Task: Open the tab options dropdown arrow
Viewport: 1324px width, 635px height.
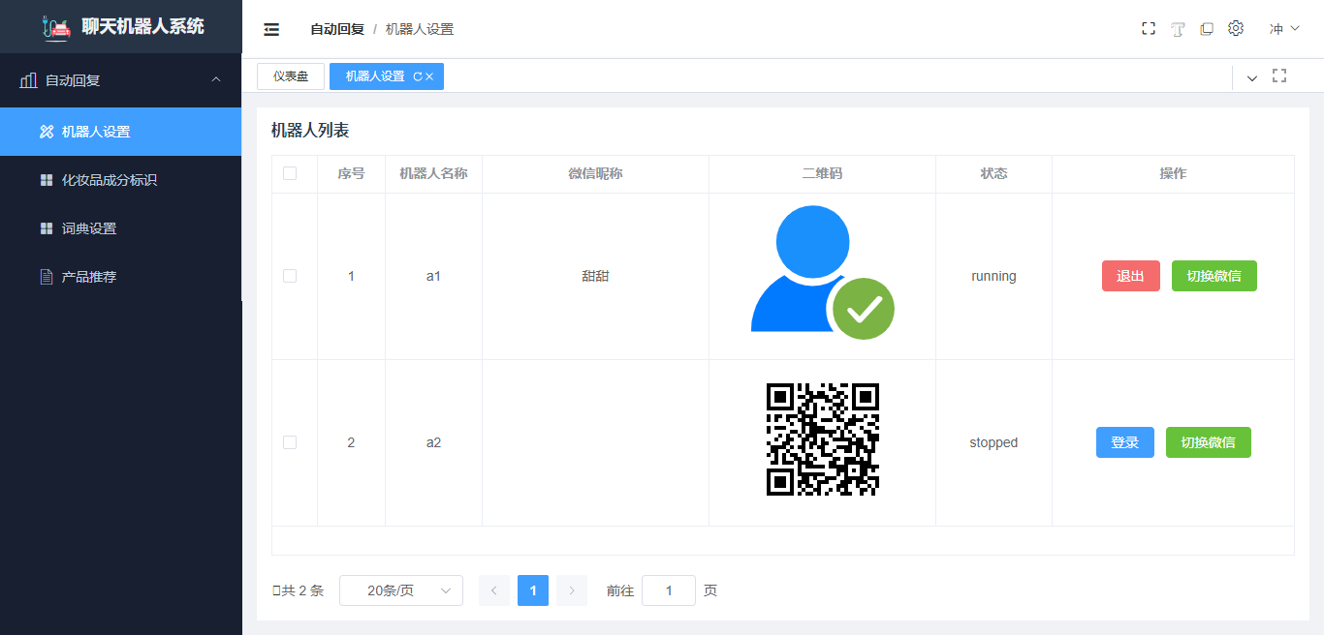Action: [1252, 78]
